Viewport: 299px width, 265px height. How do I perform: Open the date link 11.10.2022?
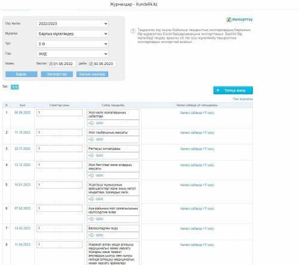(22, 132)
